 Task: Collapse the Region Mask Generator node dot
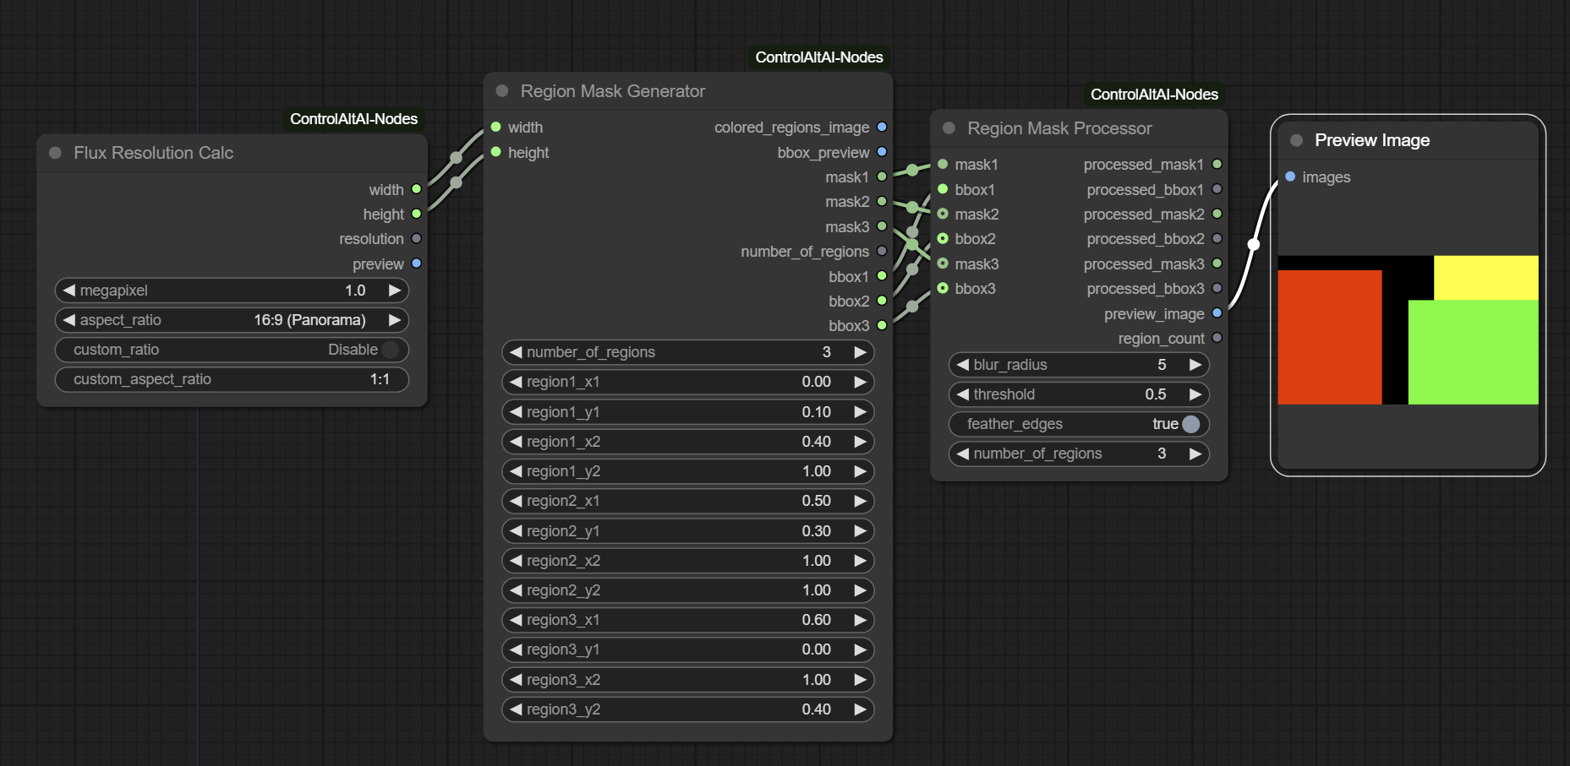pyautogui.click(x=502, y=91)
